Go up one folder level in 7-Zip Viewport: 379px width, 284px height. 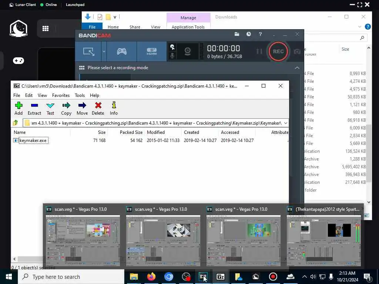(x=16, y=123)
